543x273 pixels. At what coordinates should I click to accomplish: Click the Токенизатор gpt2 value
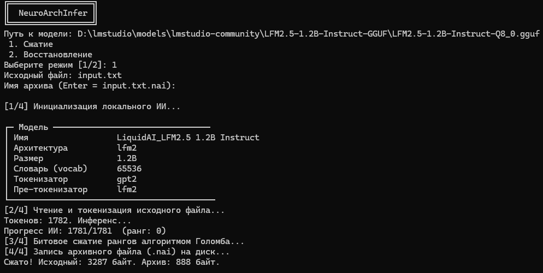point(127,179)
